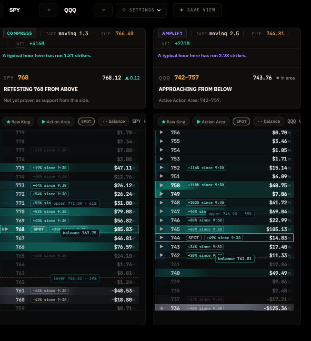Click SPY NET value +416M
This screenshot has height=341, width=311.
tap(37, 44)
